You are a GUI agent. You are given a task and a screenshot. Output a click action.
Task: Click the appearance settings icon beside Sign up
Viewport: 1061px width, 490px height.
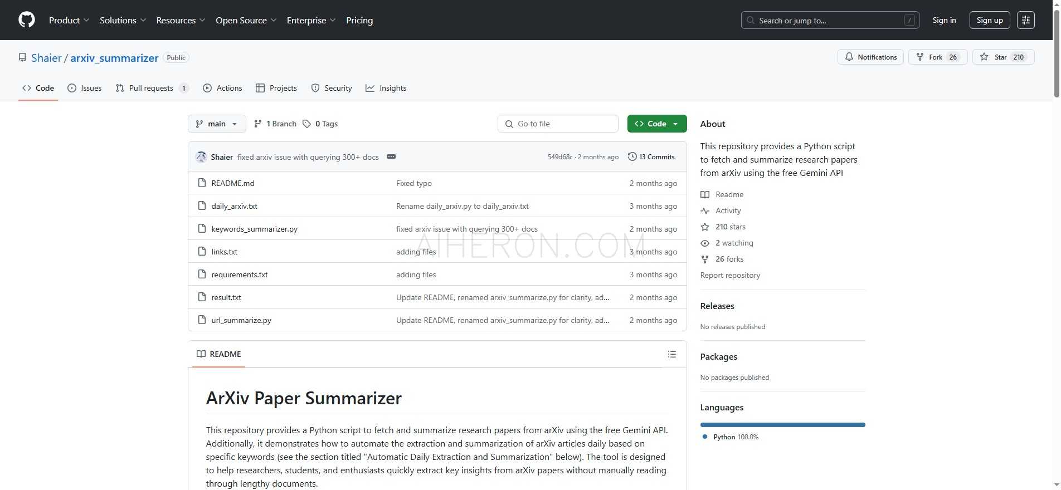click(x=1025, y=20)
